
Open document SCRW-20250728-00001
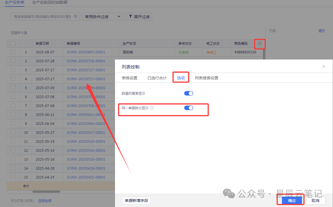point(86,61)
